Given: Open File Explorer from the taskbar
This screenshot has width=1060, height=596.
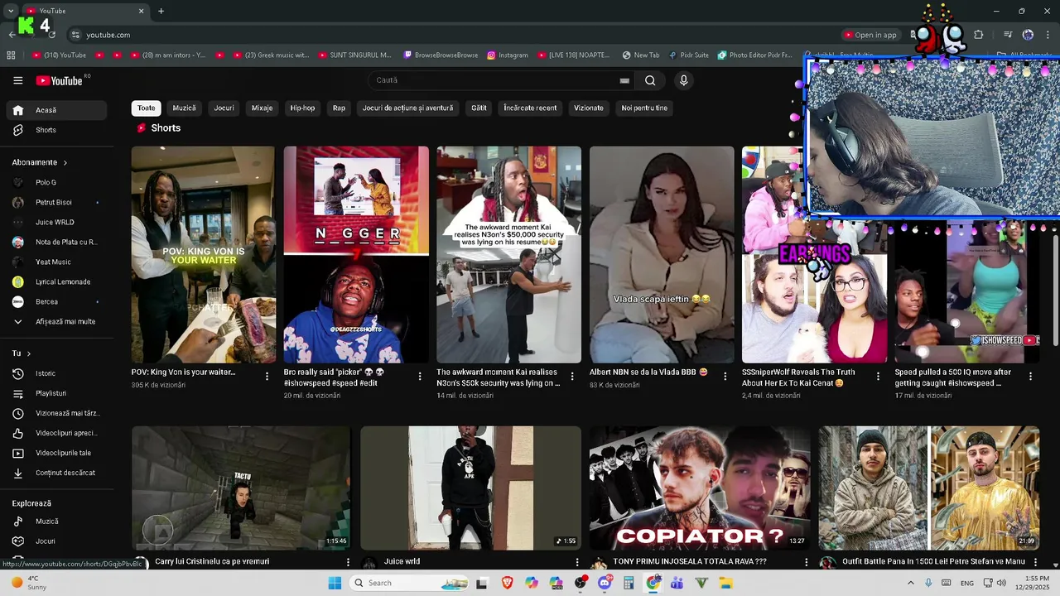Looking at the screenshot, I should [x=726, y=583].
